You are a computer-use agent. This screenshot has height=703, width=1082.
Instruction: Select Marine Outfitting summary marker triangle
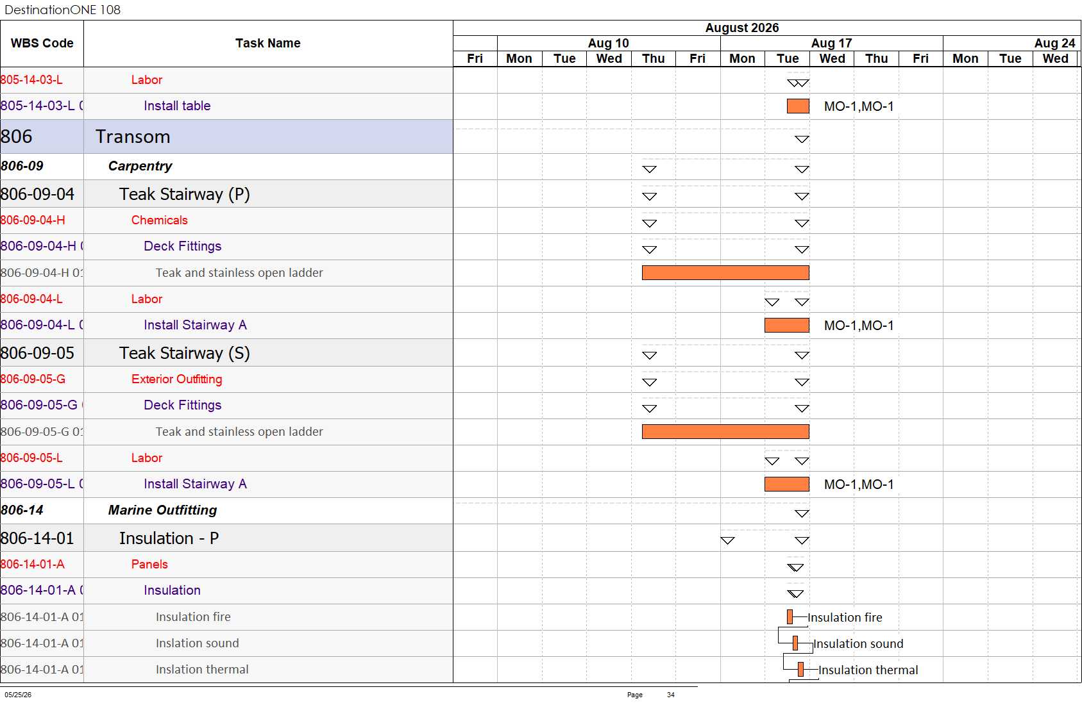pyautogui.click(x=802, y=513)
